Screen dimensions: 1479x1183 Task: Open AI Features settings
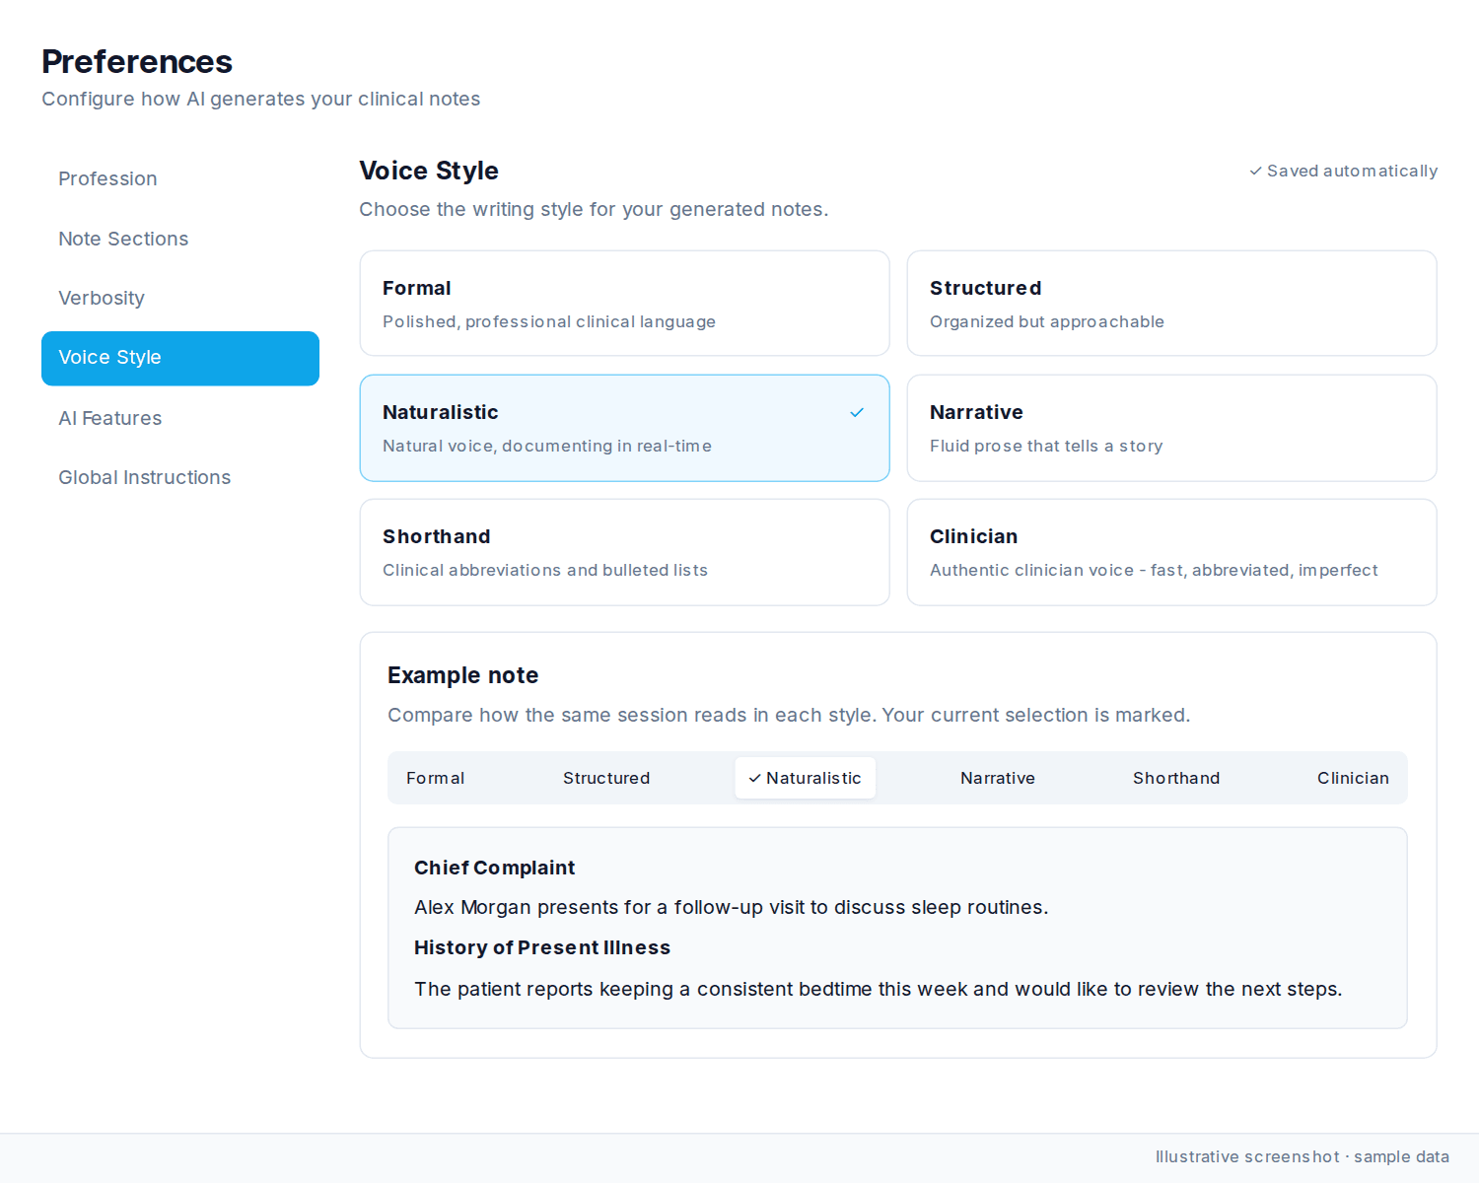pyautogui.click(x=180, y=418)
